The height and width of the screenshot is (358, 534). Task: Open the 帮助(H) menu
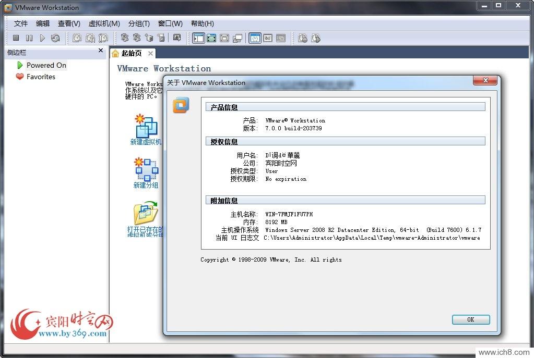pos(203,23)
